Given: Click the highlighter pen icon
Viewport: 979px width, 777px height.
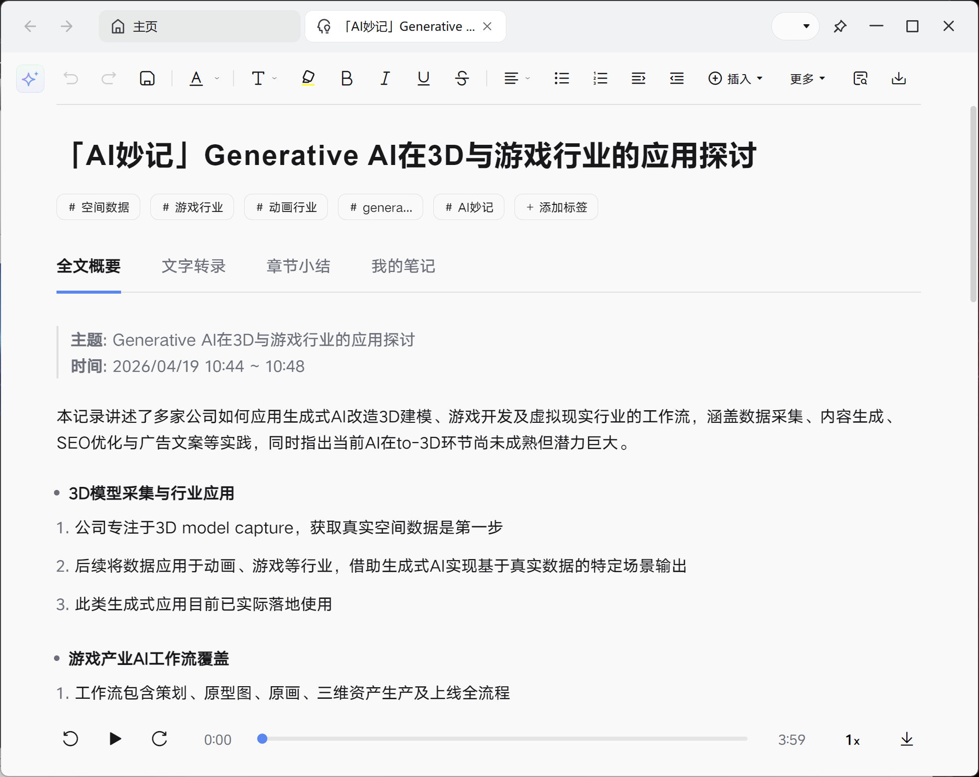Looking at the screenshot, I should [308, 78].
